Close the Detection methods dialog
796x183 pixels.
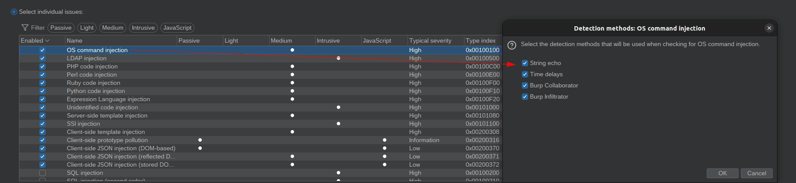pos(769,28)
